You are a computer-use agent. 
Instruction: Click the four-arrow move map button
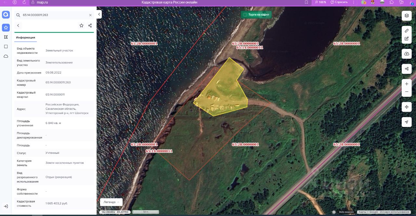[x=407, y=107]
